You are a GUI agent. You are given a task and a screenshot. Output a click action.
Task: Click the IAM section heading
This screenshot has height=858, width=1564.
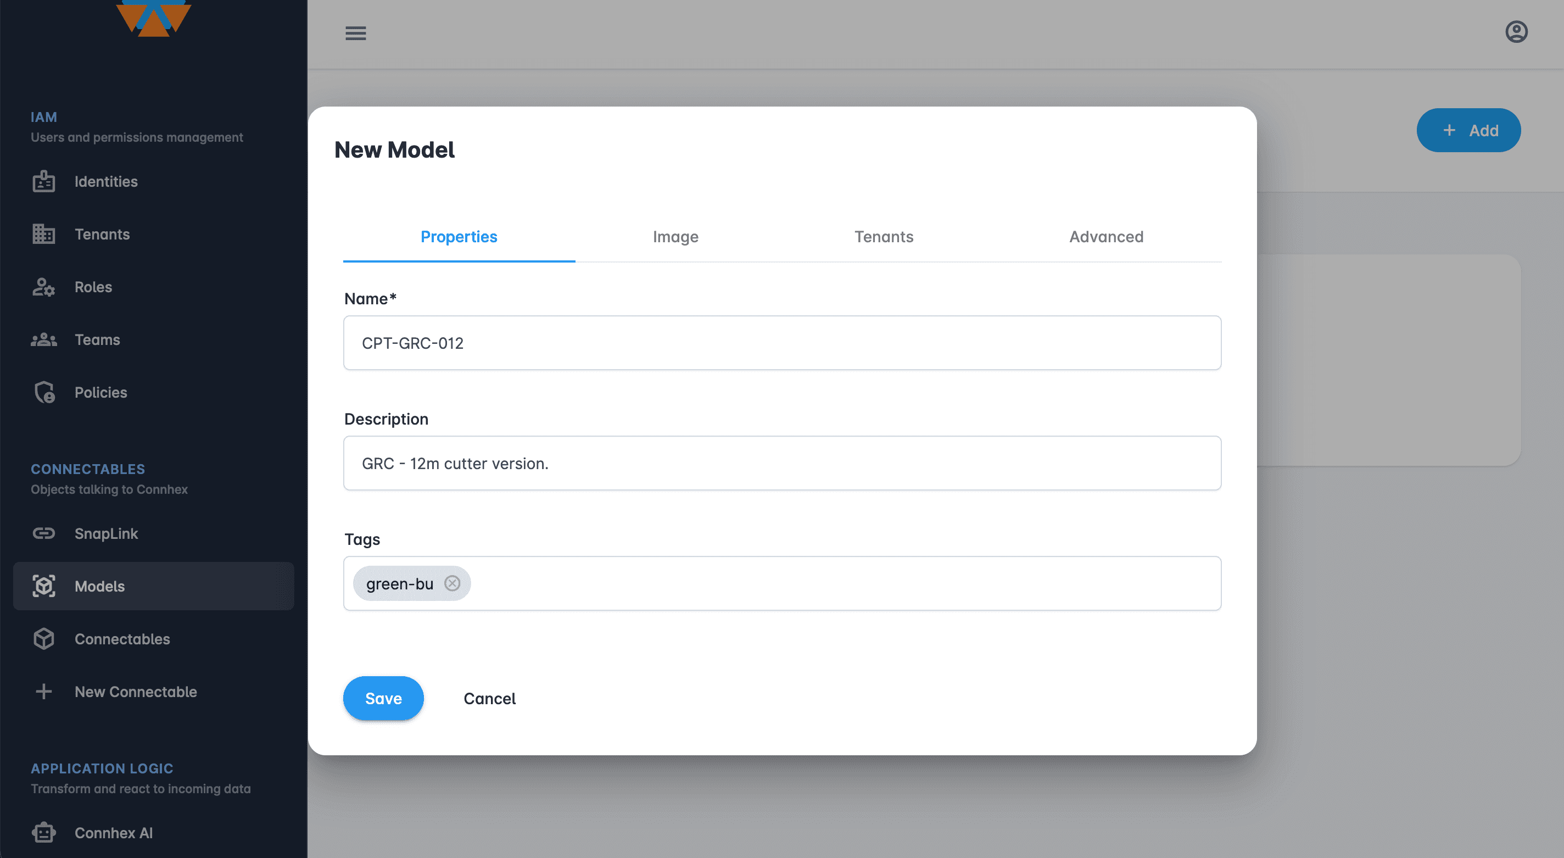tap(44, 117)
